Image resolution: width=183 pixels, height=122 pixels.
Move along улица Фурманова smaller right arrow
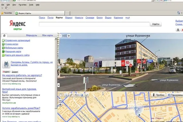154,80
